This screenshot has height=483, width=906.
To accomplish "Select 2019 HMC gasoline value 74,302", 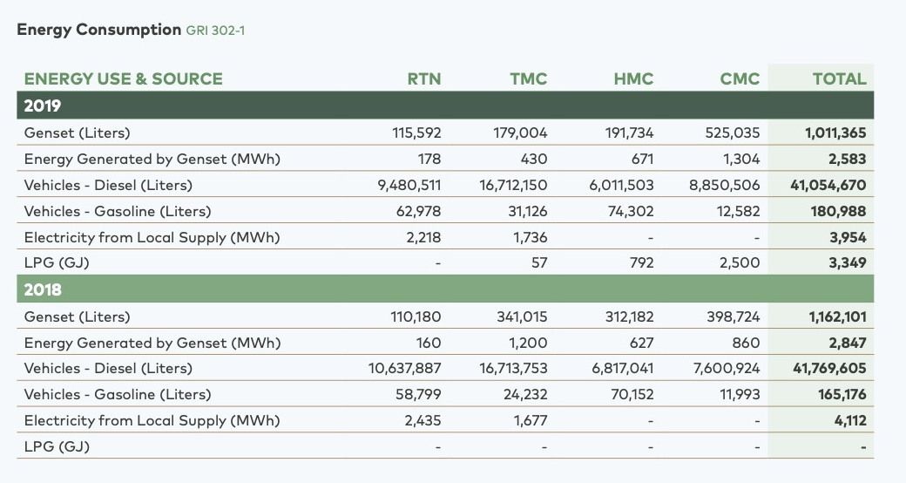I will click(631, 212).
